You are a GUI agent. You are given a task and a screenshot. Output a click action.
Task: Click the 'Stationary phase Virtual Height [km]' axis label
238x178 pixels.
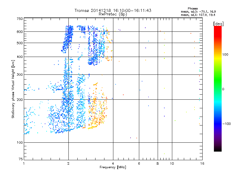[13, 89]
